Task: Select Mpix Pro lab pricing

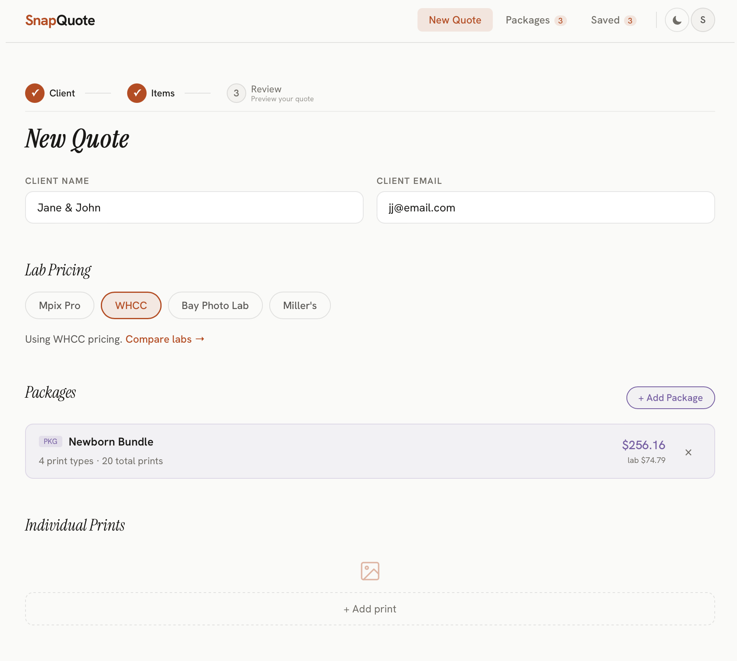Action: tap(60, 305)
